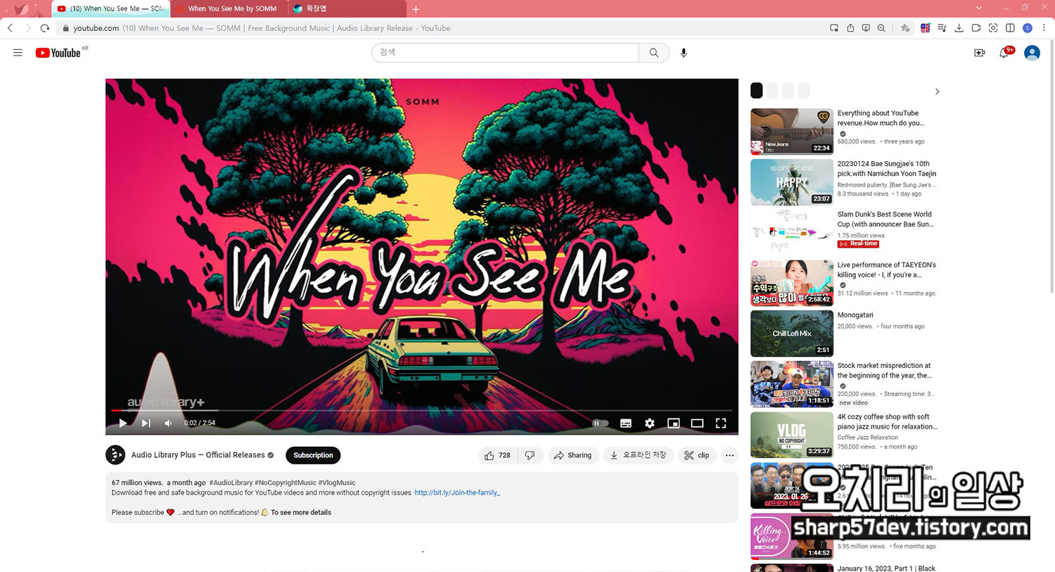Open the create video camera icon
The height and width of the screenshot is (572, 1055).
pos(979,53)
